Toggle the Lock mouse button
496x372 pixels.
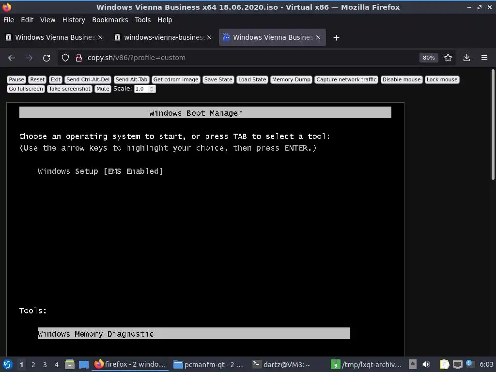(x=442, y=80)
